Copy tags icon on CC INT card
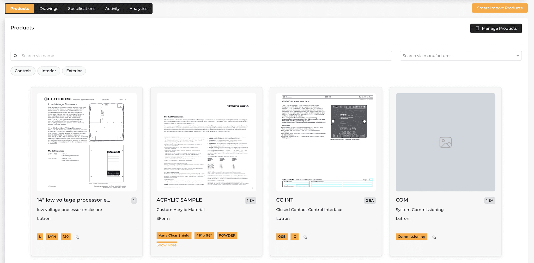The width and height of the screenshot is (534, 263). point(305,237)
